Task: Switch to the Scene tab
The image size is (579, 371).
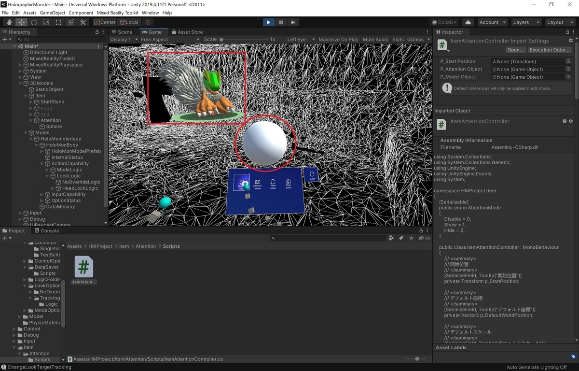Action: tap(122, 32)
